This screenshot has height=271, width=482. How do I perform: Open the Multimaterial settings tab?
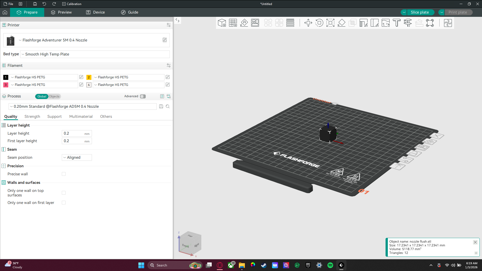[x=81, y=117]
